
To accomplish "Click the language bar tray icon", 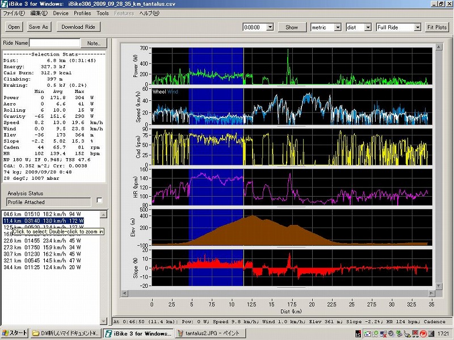I will 359,333.
